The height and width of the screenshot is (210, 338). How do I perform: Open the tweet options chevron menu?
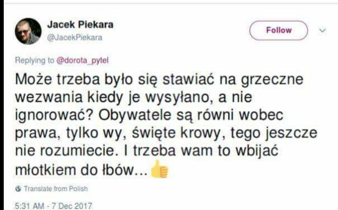[x=322, y=31]
